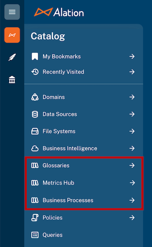
Task: Click the Queries icon
Action: 35,235
